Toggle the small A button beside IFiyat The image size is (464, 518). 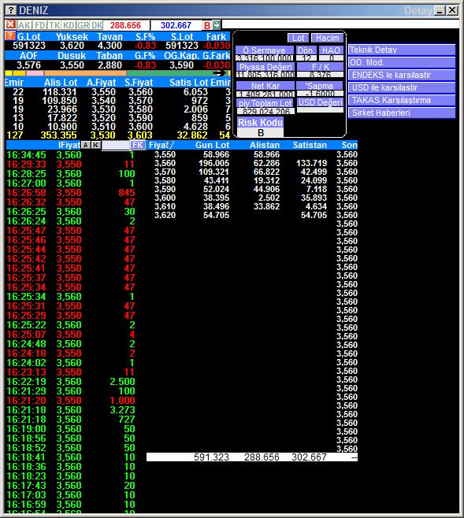[86, 145]
